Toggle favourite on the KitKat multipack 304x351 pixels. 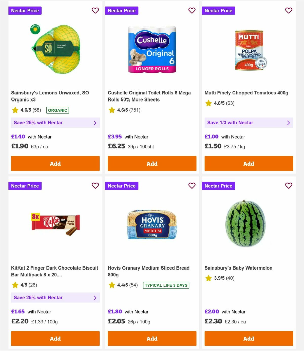point(95,186)
